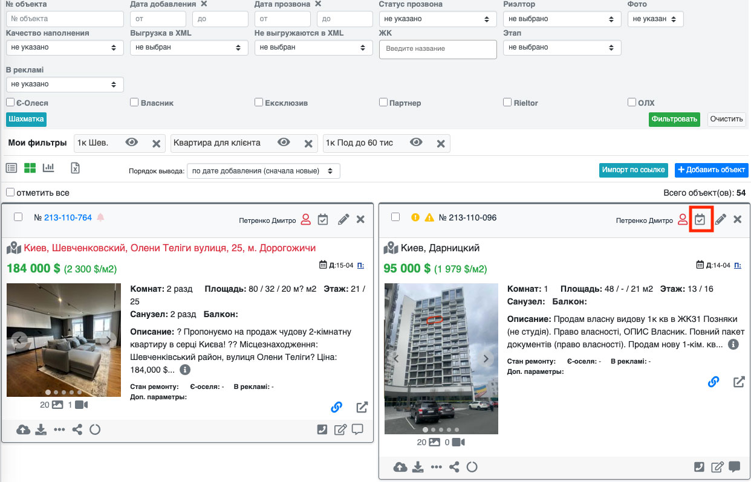Viewport: 751px width, 482px height.
Task: Show saved filter '1к Шев.' eye icon
Action: pos(132,143)
